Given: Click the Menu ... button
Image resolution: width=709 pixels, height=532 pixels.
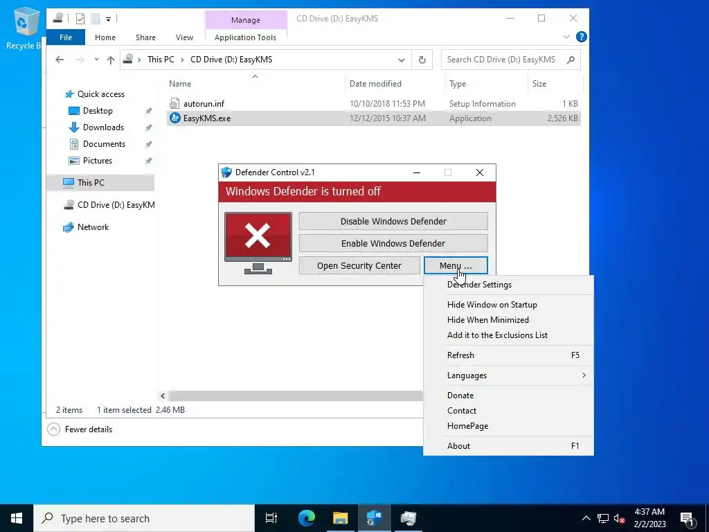Looking at the screenshot, I should (456, 265).
